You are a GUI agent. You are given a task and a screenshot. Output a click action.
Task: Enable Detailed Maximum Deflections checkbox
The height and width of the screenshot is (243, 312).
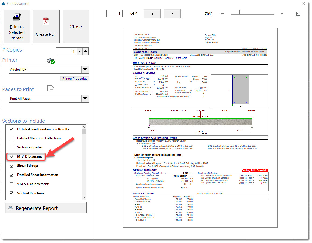click(12, 138)
